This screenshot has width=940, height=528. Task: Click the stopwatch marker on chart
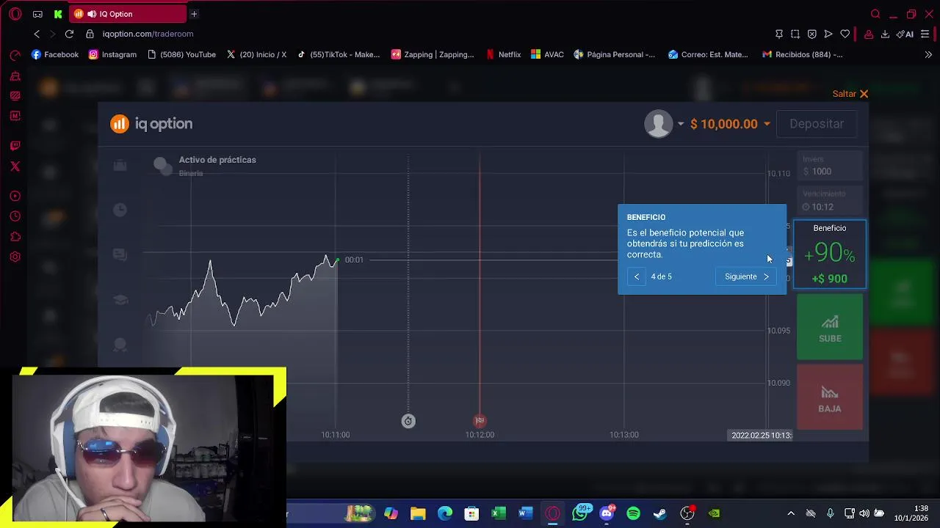tap(408, 421)
